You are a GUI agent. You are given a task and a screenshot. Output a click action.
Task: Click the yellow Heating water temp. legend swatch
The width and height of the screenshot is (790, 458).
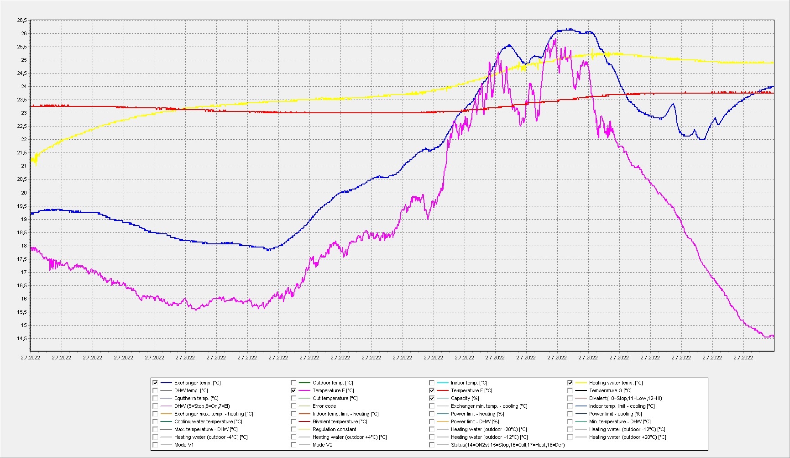pyautogui.click(x=581, y=383)
